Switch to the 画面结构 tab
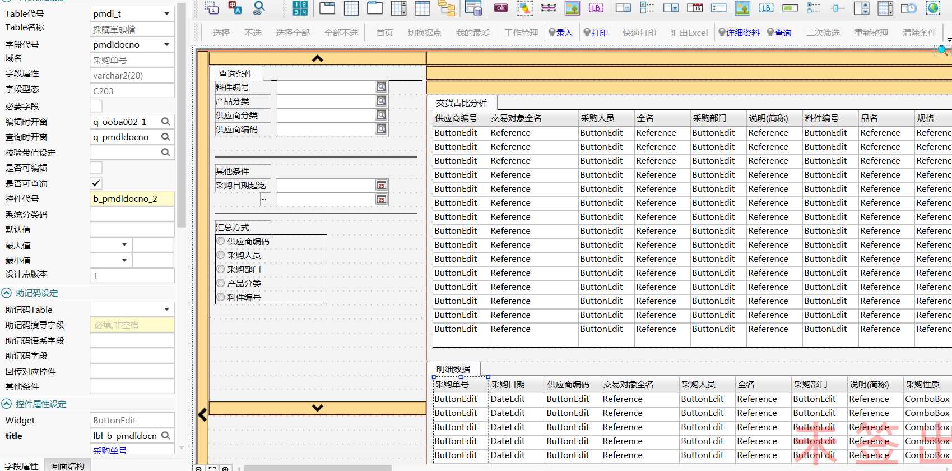952x471 pixels. coord(68,465)
